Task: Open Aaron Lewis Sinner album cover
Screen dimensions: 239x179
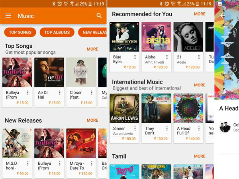Action: 124,108
